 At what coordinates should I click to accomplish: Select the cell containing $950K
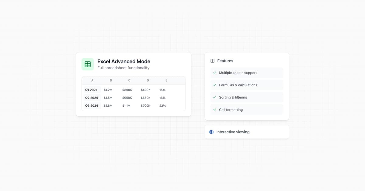(127, 98)
